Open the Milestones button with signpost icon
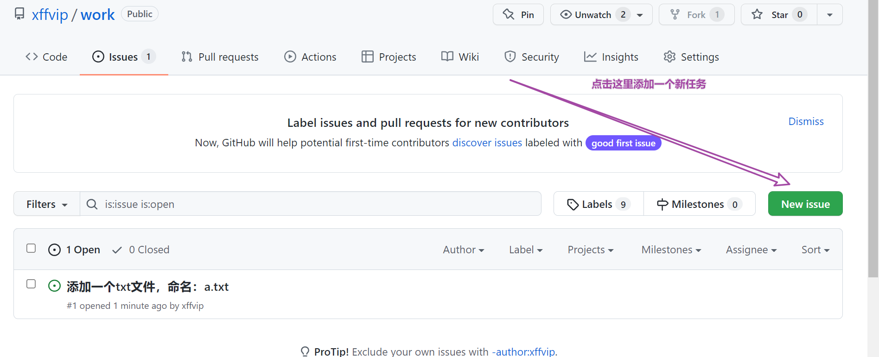 coord(699,204)
